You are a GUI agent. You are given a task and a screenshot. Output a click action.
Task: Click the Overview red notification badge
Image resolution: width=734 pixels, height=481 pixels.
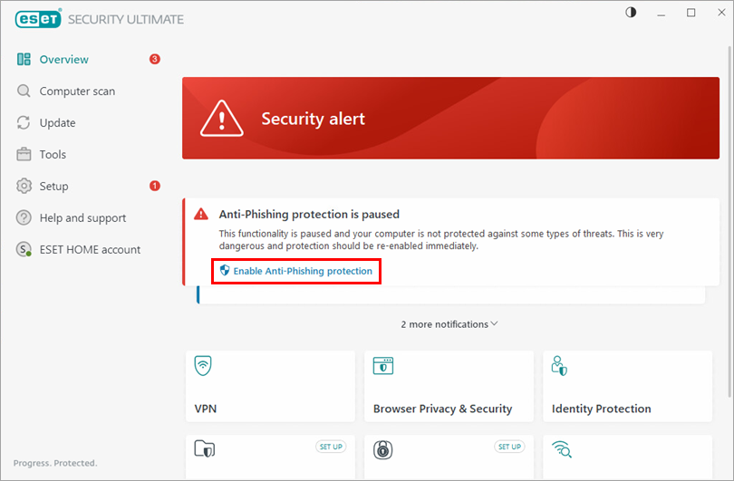(x=155, y=60)
